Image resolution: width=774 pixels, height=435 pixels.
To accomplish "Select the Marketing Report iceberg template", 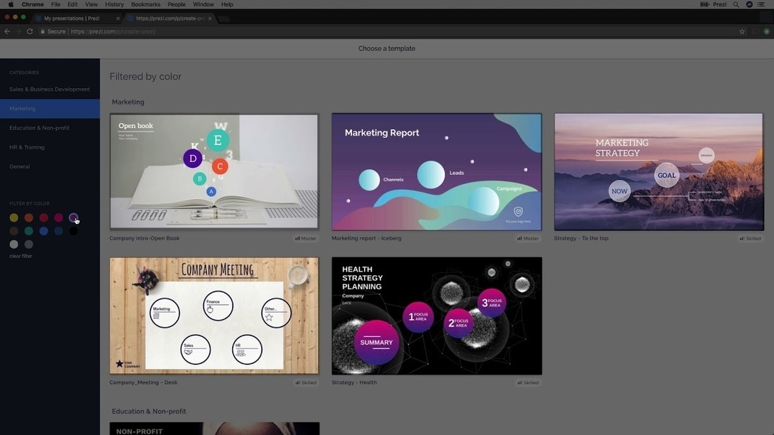I will [x=437, y=172].
